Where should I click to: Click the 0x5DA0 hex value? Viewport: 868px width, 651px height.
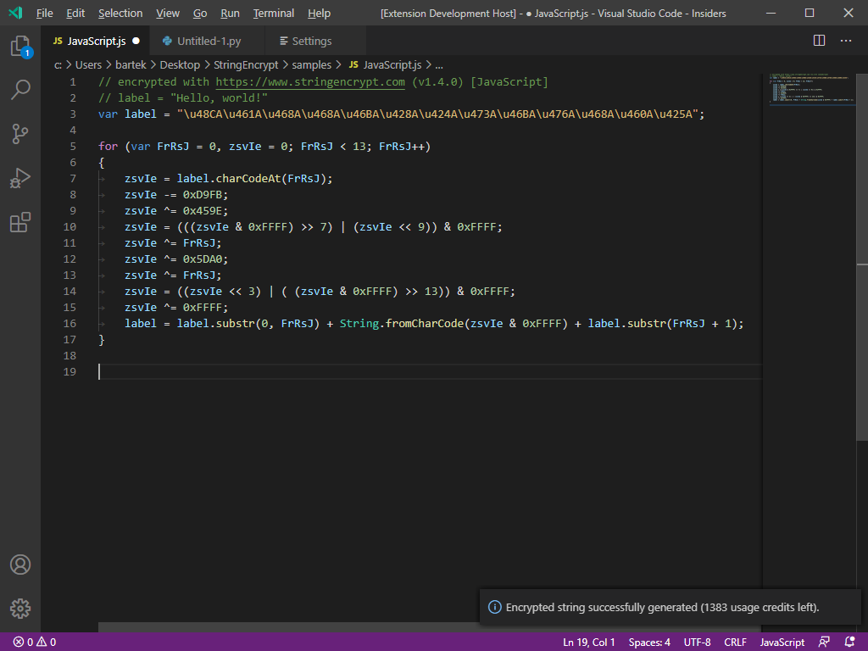click(x=203, y=259)
